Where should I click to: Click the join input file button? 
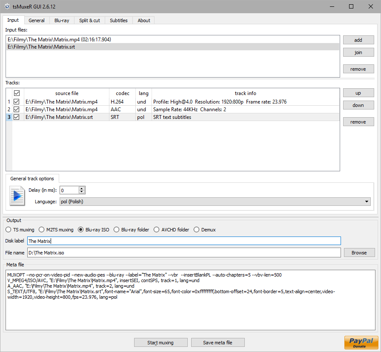358,52
